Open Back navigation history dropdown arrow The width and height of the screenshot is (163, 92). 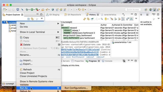(x=86, y=10)
